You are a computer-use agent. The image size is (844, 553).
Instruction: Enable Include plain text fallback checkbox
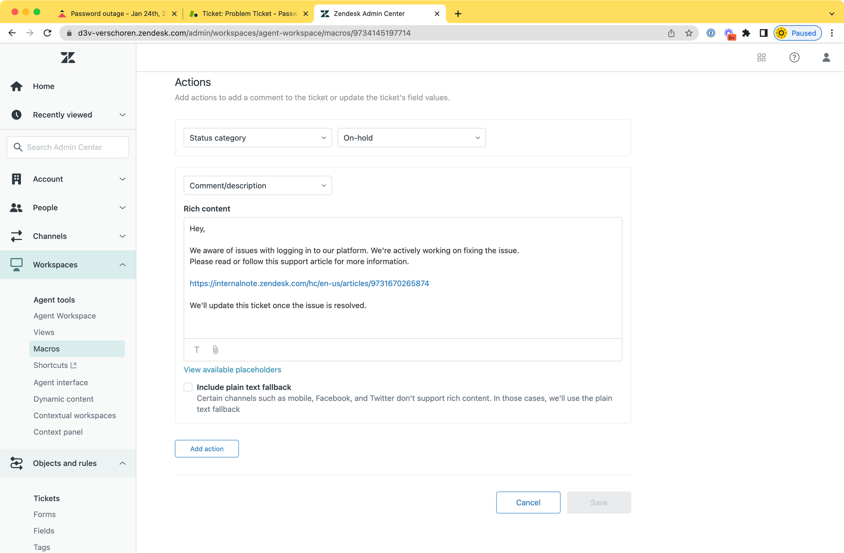point(188,387)
